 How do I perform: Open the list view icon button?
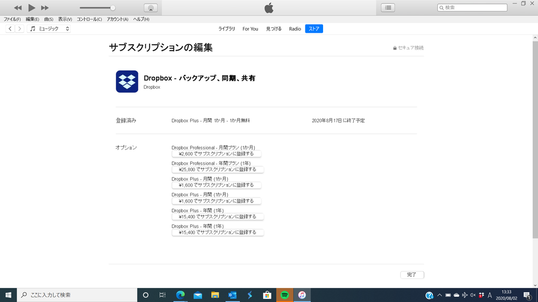[388, 8]
